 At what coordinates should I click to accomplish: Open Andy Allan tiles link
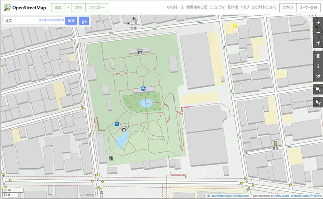[x=281, y=196]
